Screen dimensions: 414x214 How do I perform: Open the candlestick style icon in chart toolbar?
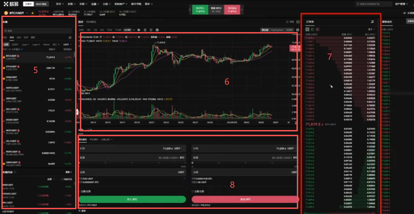point(139,30)
